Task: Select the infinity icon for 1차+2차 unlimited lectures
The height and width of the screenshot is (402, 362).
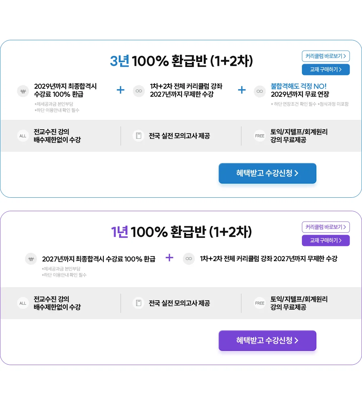Action: tap(139, 91)
